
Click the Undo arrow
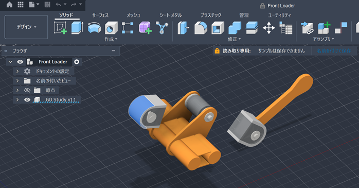(58, 5)
